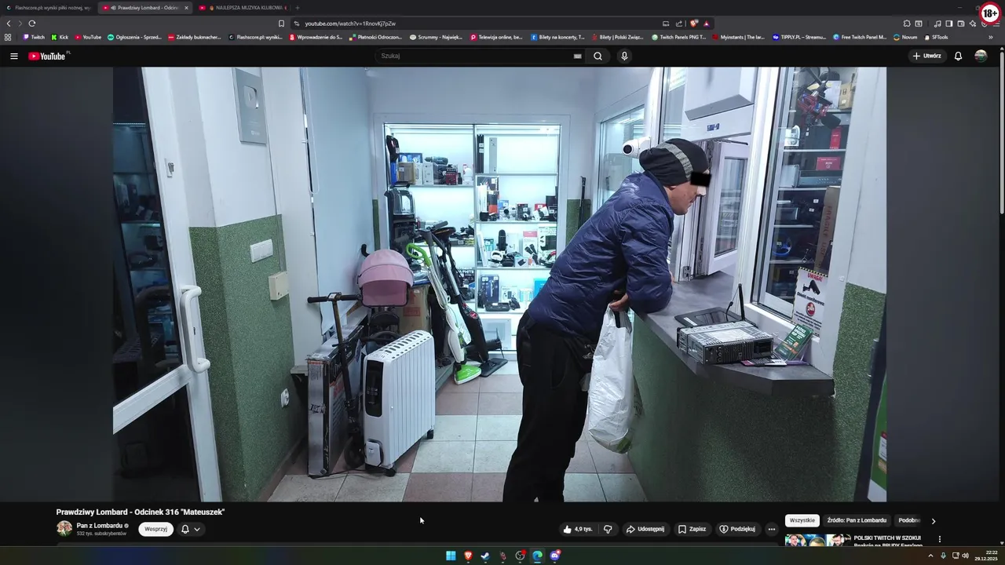The width and height of the screenshot is (1005, 565).
Task: Show more filter chips with right arrow
Action: [x=933, y=520]
